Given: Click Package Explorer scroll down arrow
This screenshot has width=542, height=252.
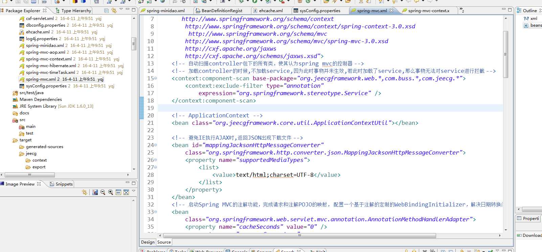Looking at the screenshot, I should tap(134, 169).
